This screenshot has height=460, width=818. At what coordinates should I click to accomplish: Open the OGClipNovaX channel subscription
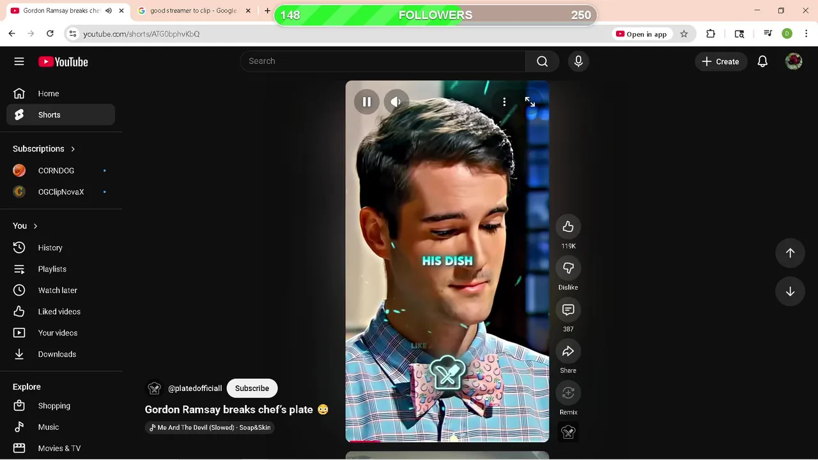click(x=61, y=192)
